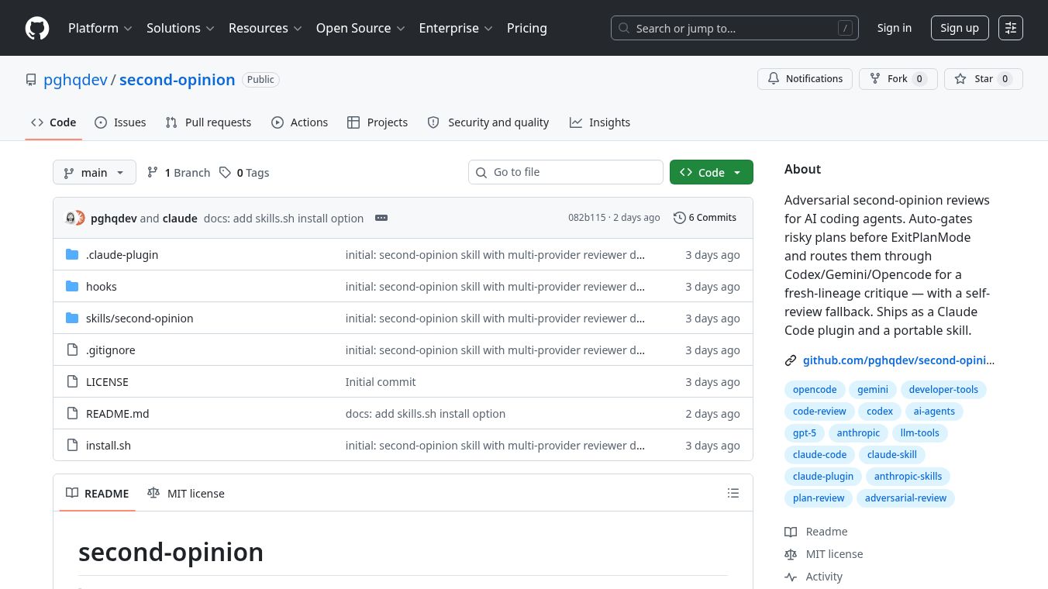
Task: Open the Platform dropdown menu
Action: [100, 28]
